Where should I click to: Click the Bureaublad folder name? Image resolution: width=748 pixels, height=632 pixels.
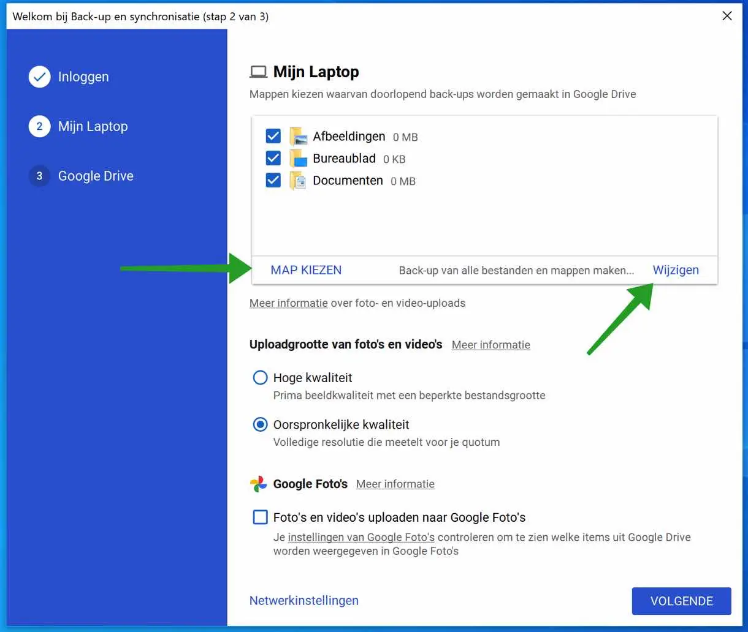click(344, 158)
